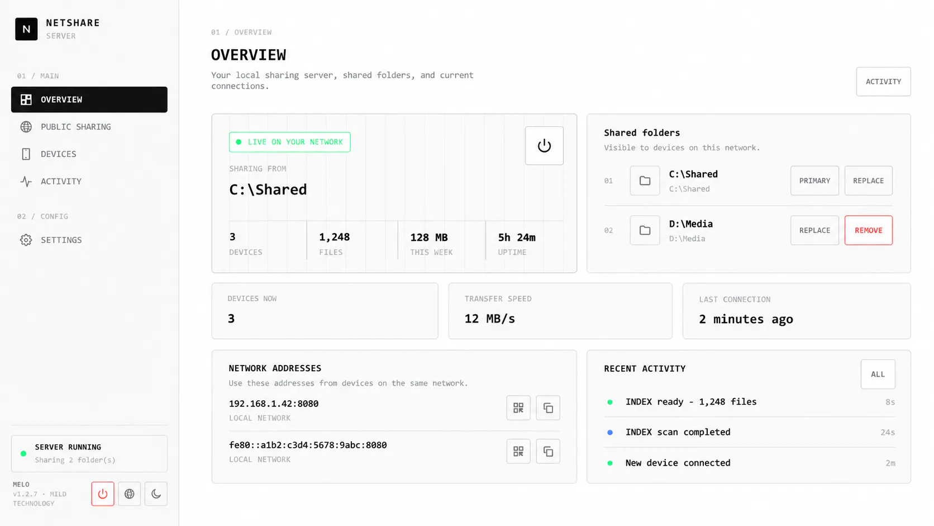Select 'INDEX ready - 1,248 files' entry
Image resolution: width=934 pixels, height=526 pixels.
(x=749, y=402)
